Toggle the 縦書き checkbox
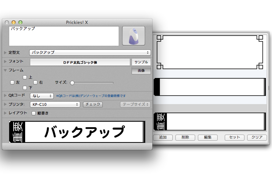This screenshot has height=177, width=272. (x=34, y=113)
